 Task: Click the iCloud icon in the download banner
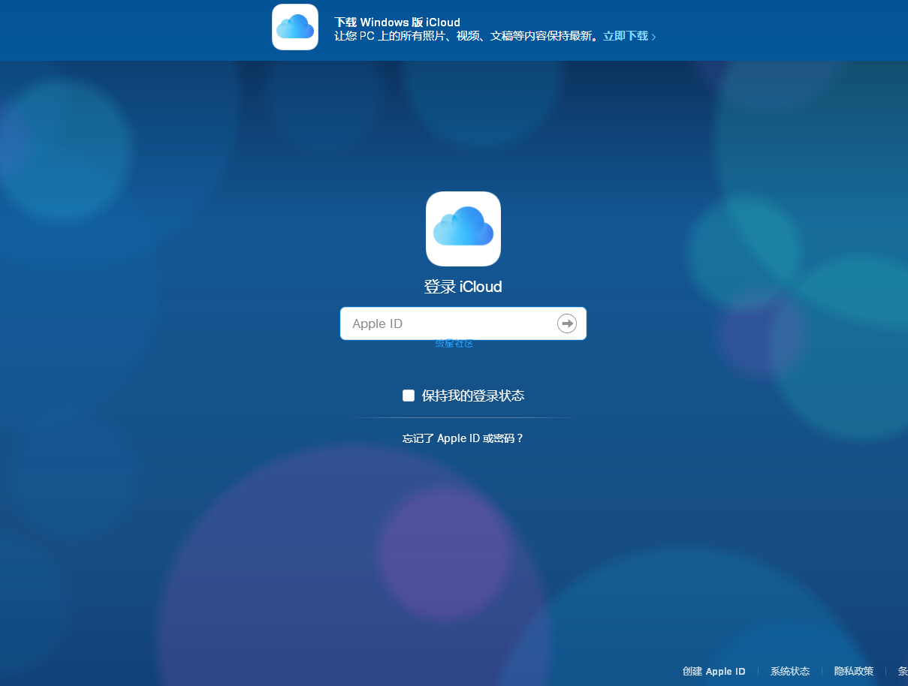tap(295, 27)
